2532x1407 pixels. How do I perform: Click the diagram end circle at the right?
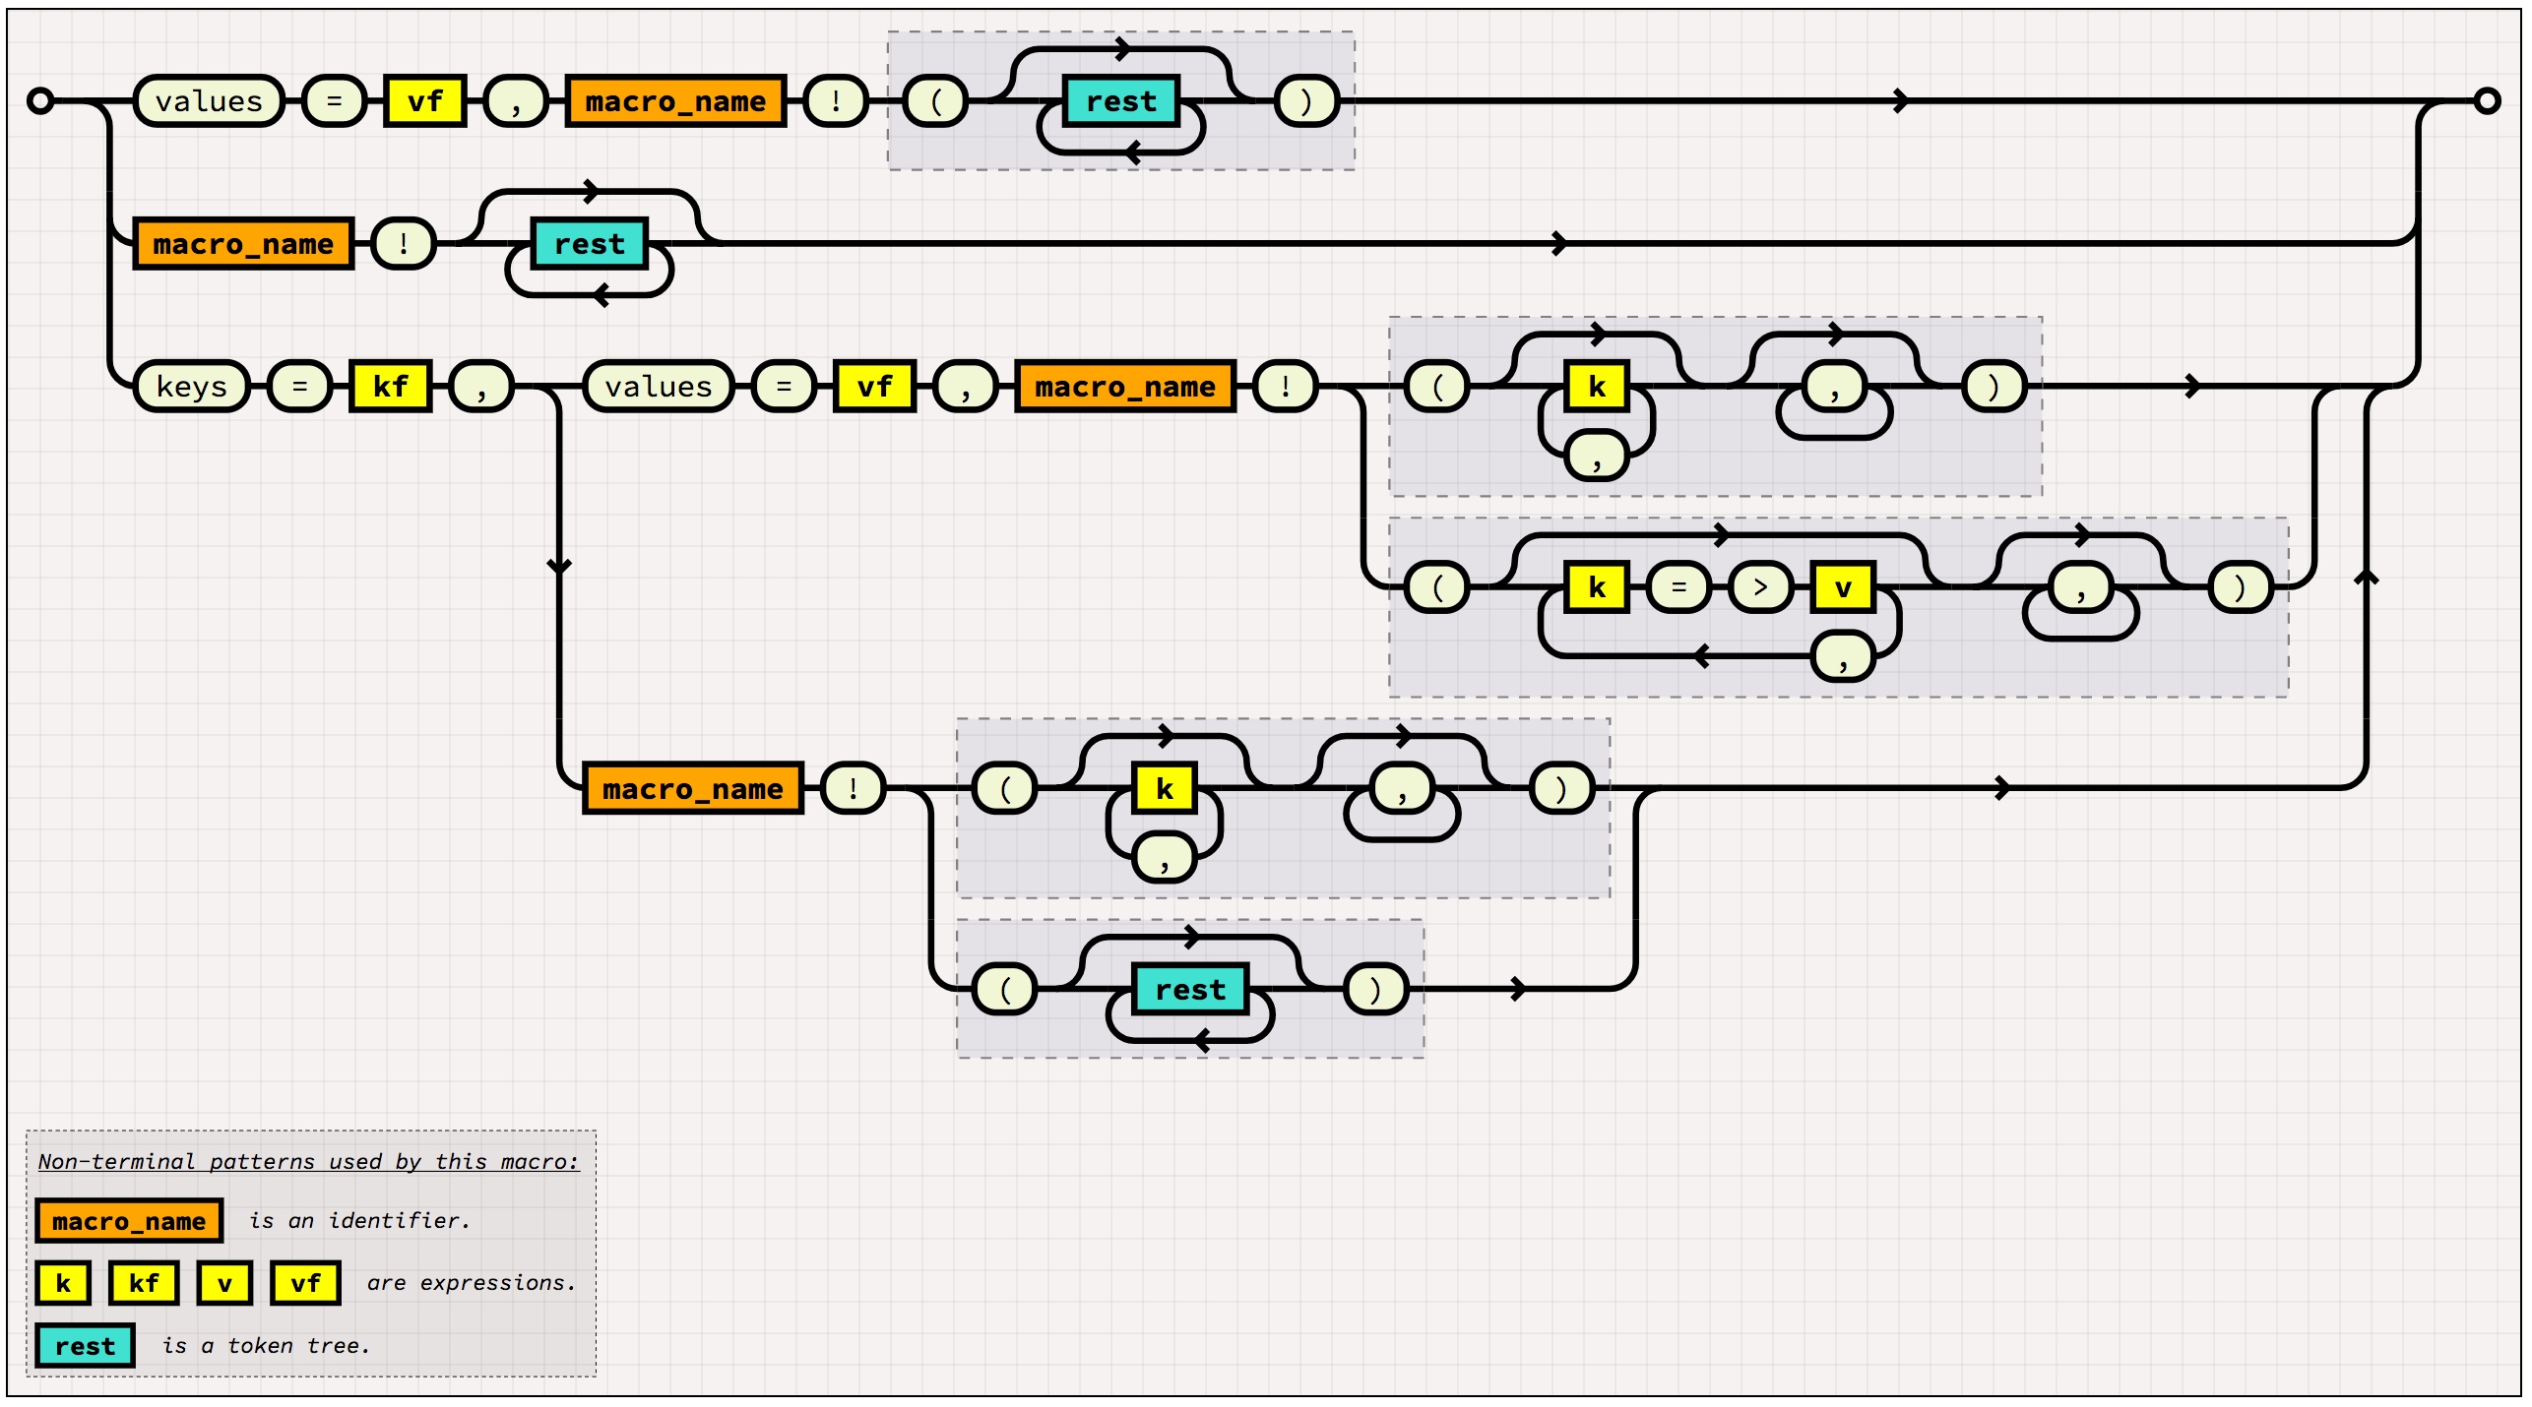[2487, 100]
